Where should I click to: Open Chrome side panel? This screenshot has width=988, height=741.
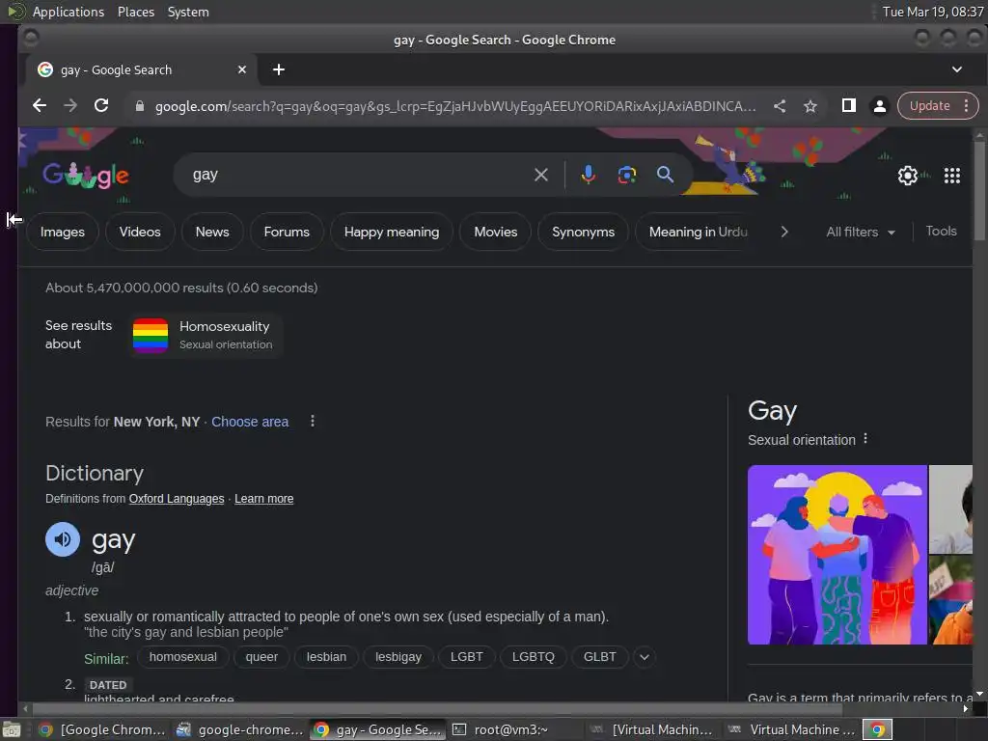pos(849,106)
